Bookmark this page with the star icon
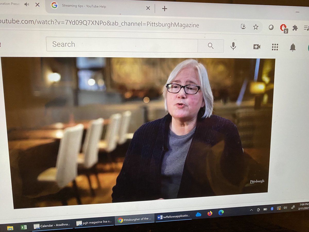This screenshot has width=309, height=232. tap(255, 27)
